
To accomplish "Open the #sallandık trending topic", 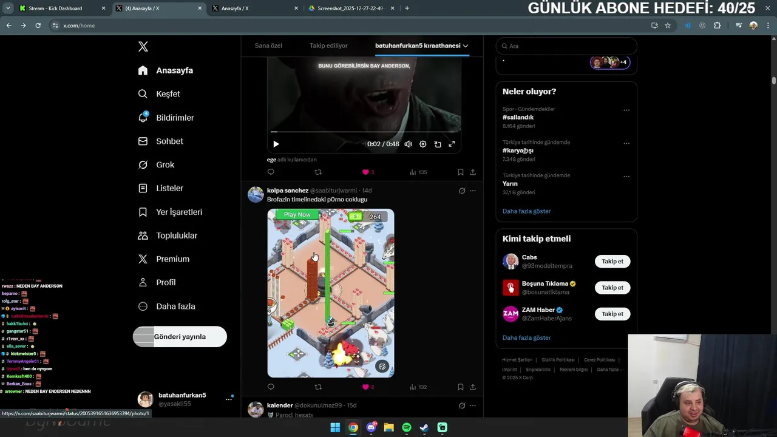I will (518, 117).
